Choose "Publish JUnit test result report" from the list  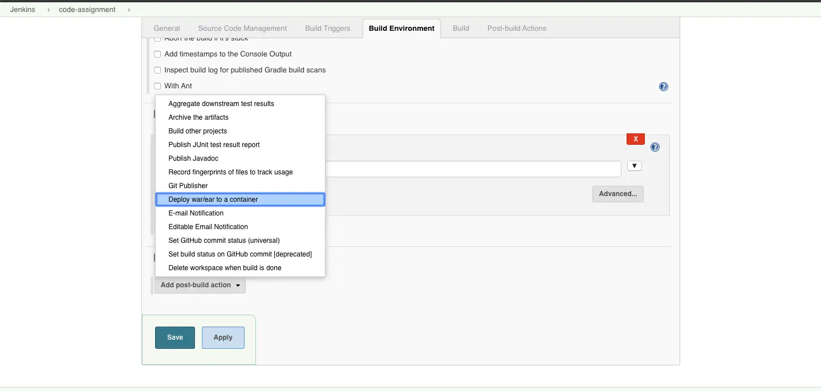pyautogui.click(x=214, y=144)
